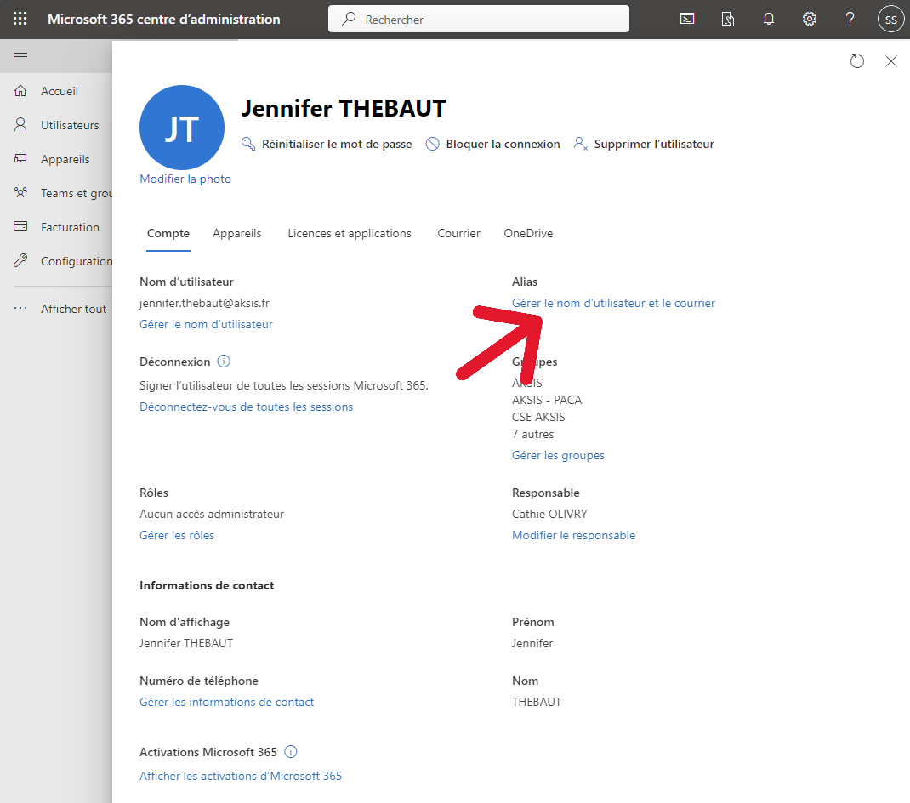The height and width of the screenshot is (803, 910).
Task: Click the Afficher tout ellipsis icon
Action: coord(20,308)
